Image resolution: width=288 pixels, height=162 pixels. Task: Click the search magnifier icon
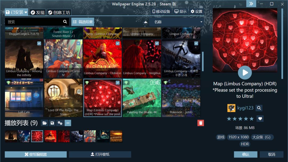[65, 22]
